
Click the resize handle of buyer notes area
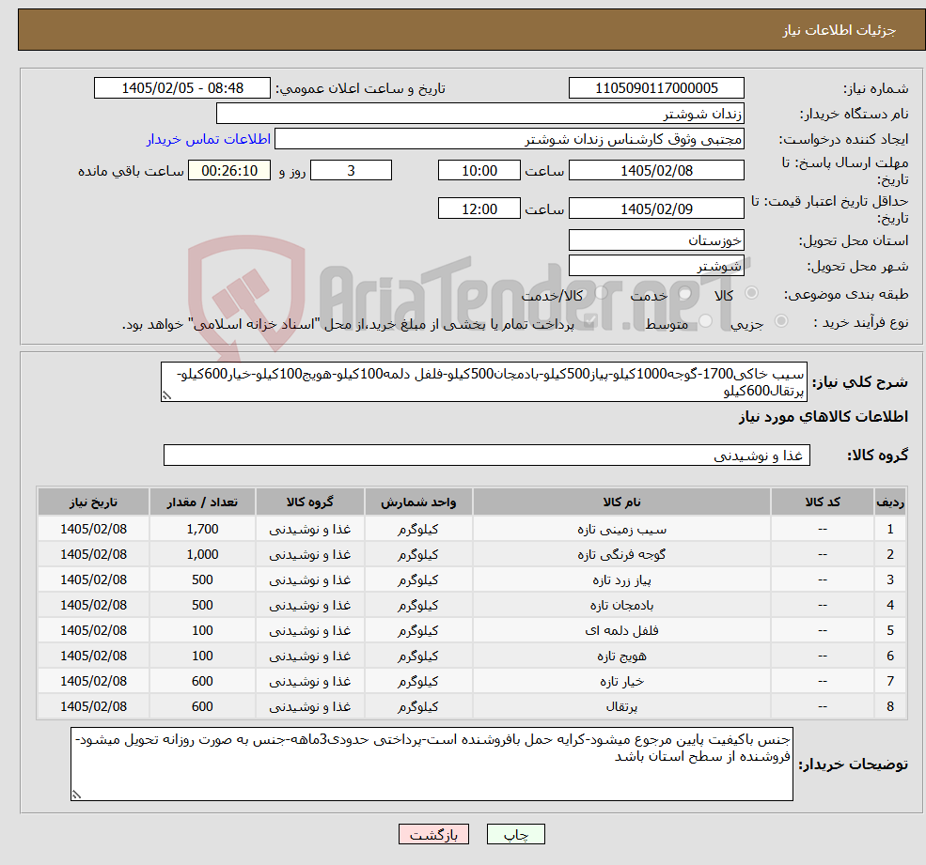click(76, 795)
